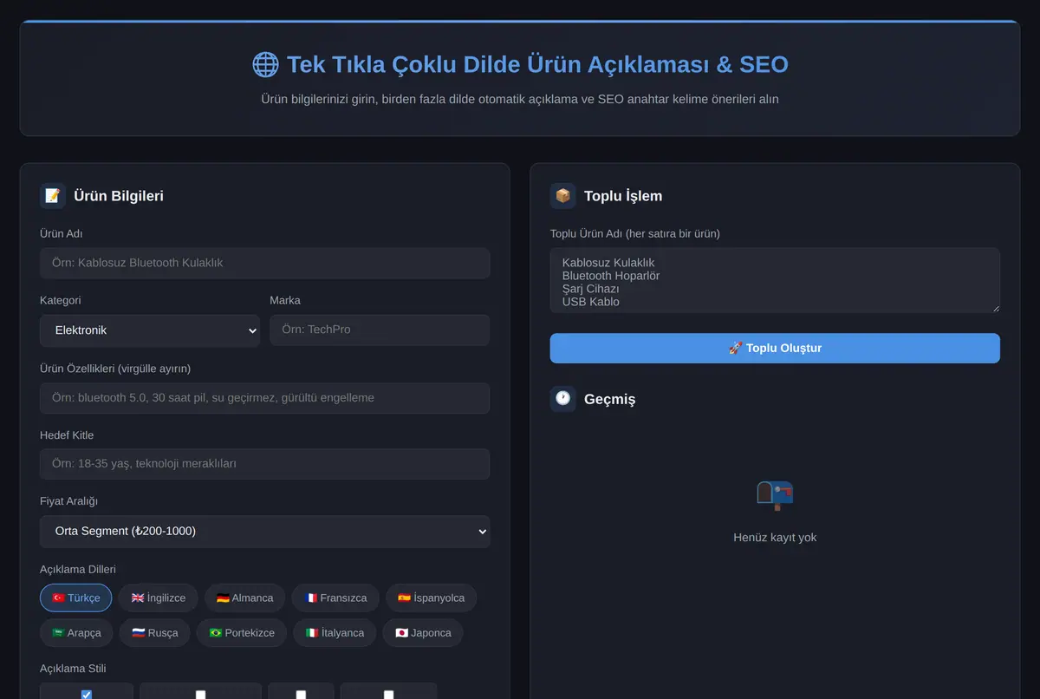The width and height of the screenshot is (1040, 699).
Task: Open the Kategori dropdown showing Elektronik
Action: [150, 330]
